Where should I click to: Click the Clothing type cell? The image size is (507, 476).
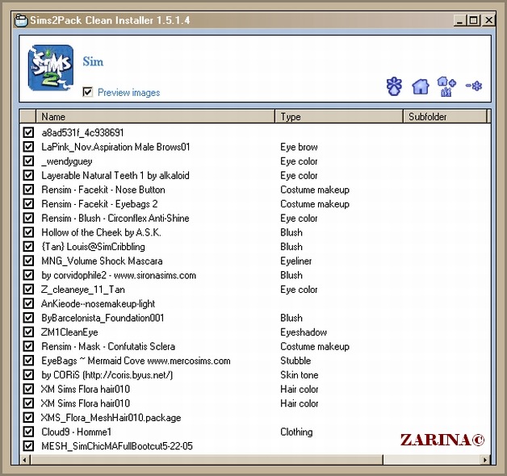tap(296, 432)
